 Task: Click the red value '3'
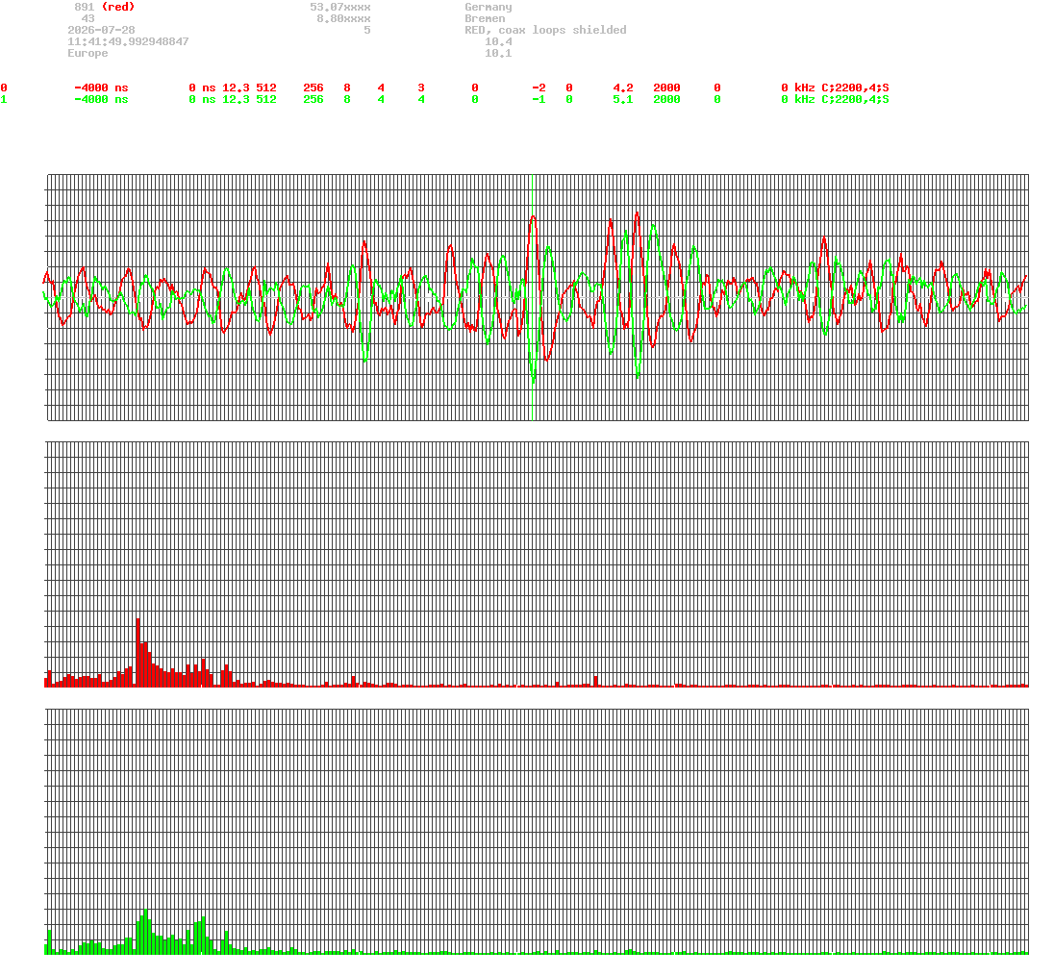tap(421, 88)
